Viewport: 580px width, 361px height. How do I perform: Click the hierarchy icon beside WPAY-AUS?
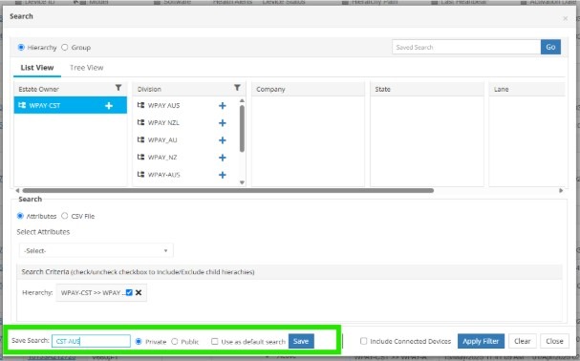coord(140,174)
